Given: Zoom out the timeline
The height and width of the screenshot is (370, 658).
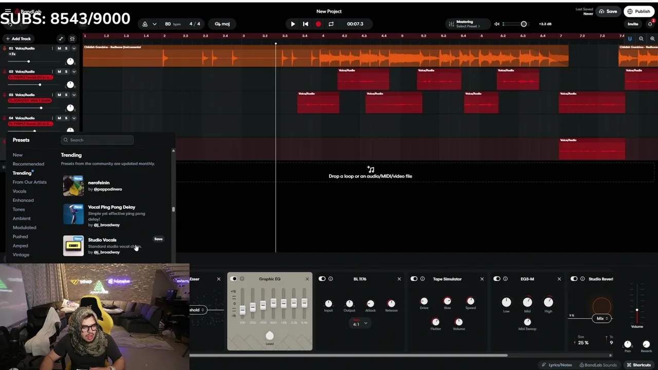Looking at the screenshot, I should [641, 39].
